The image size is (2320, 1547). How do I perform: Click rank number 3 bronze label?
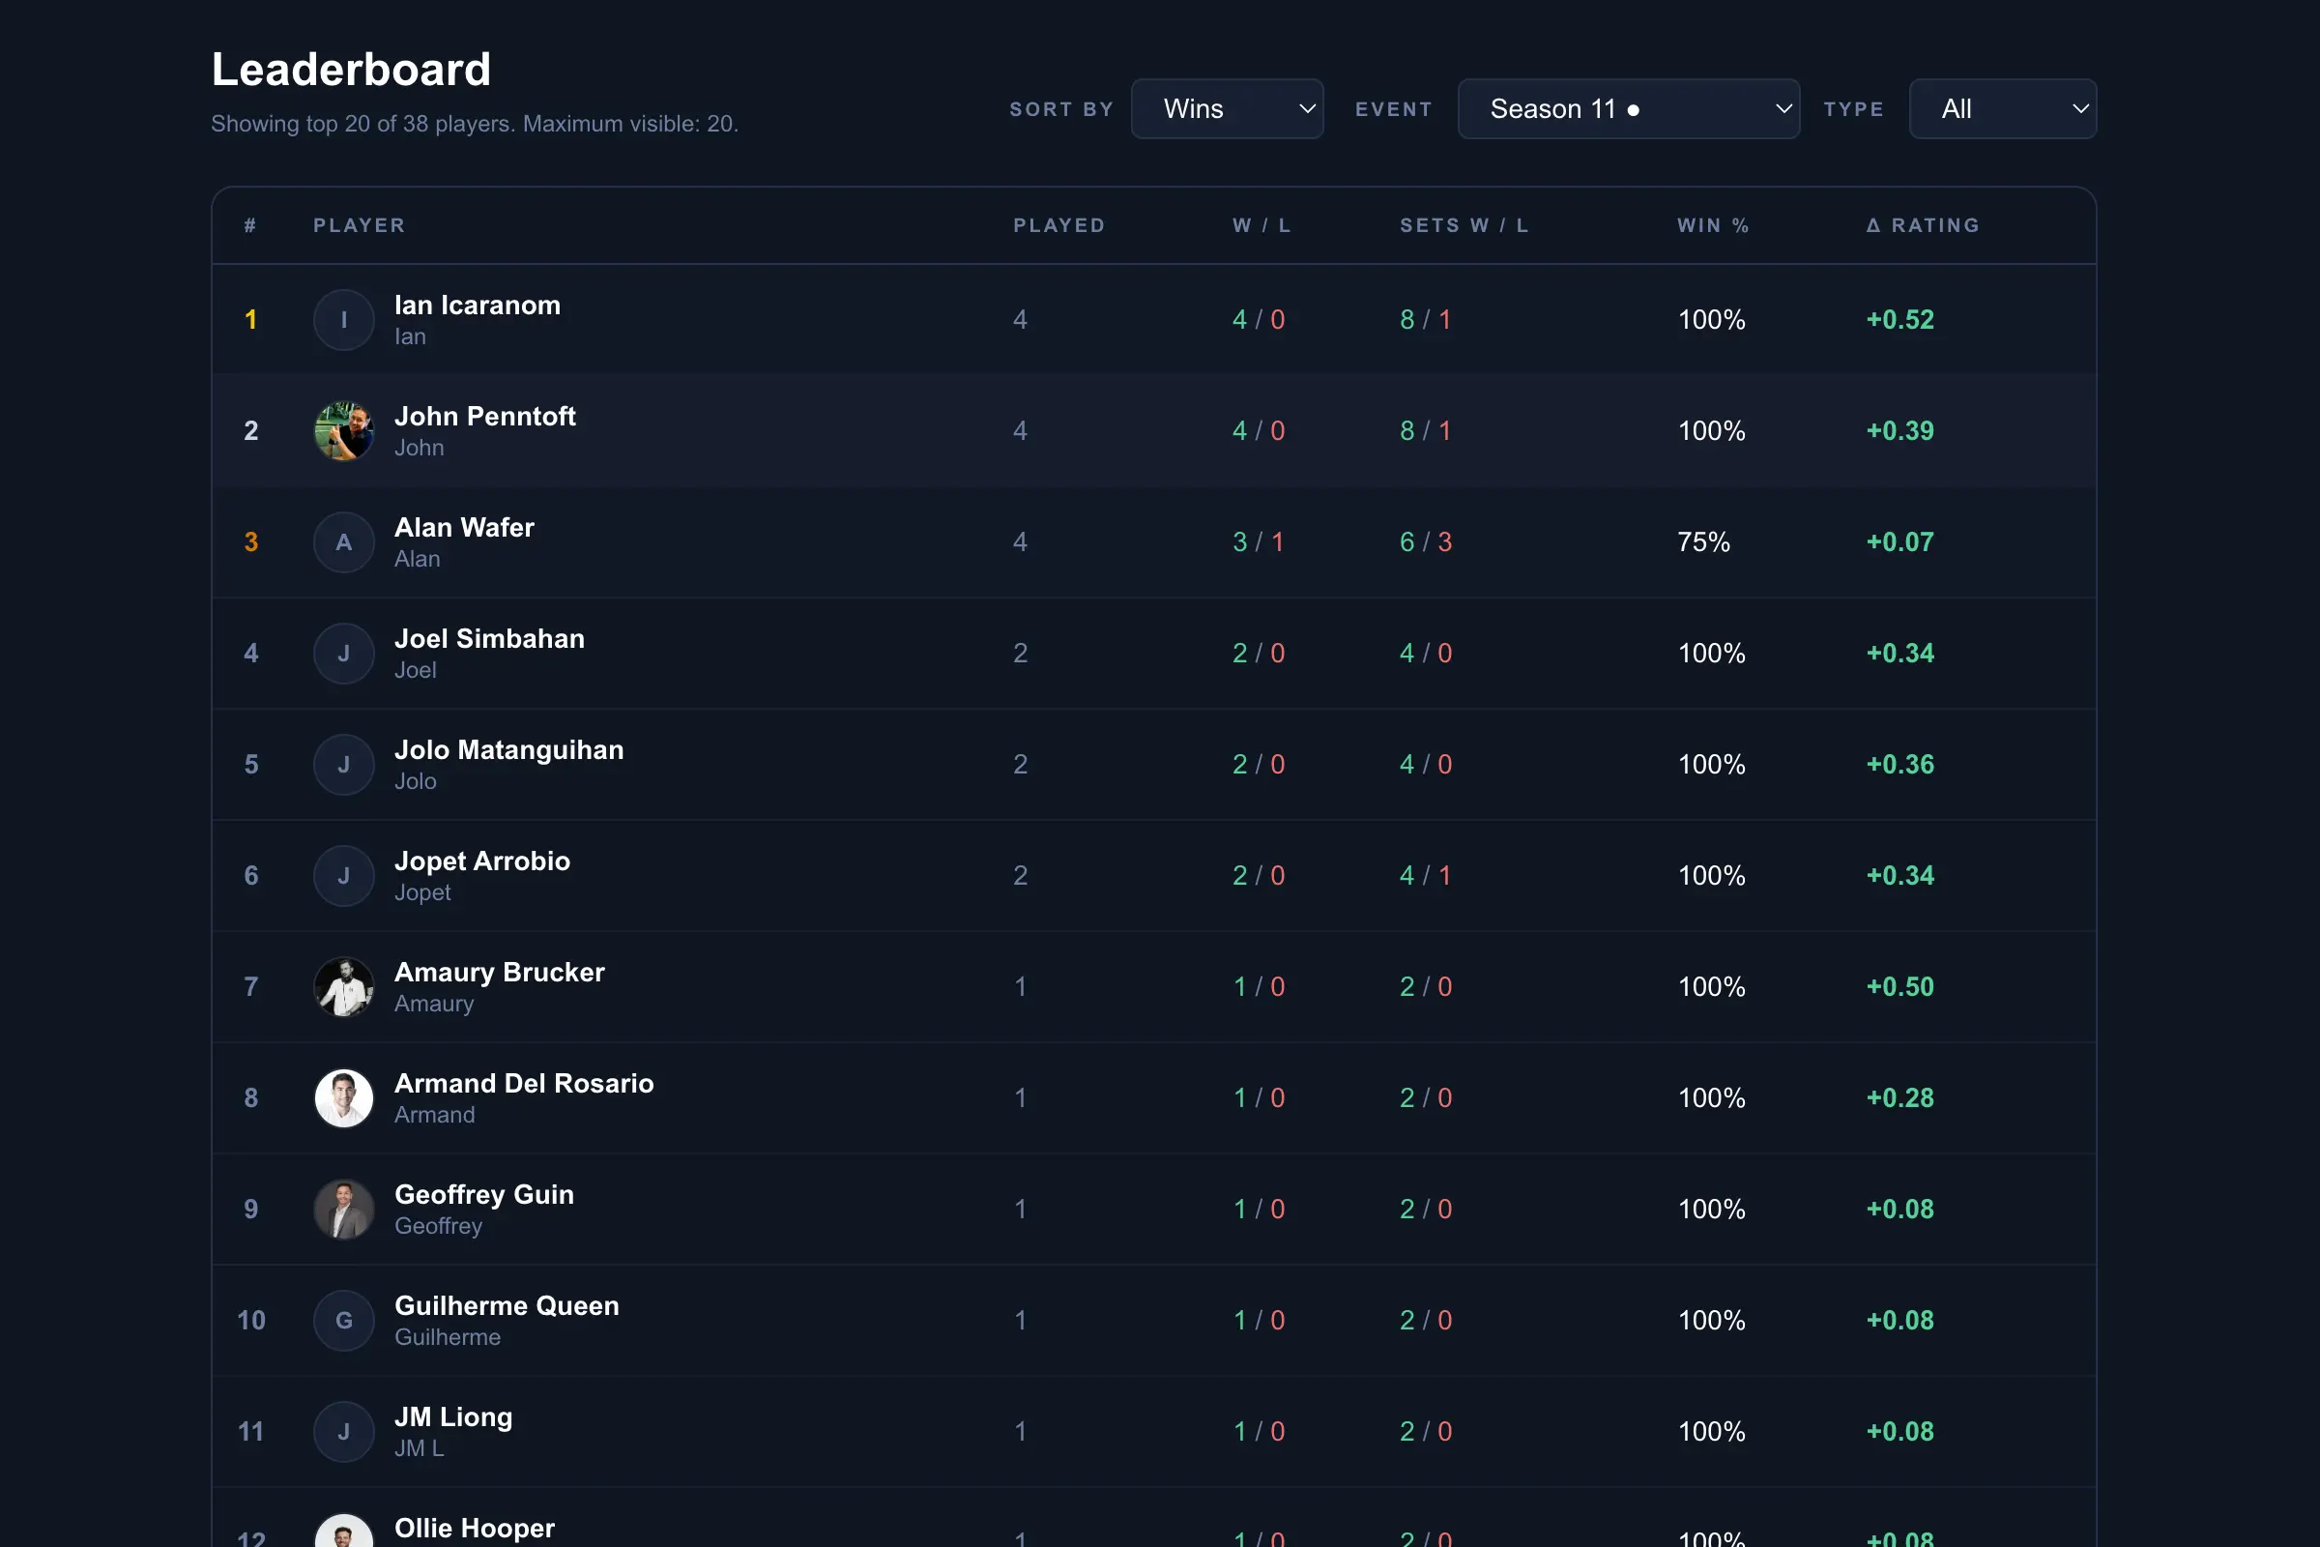coord(250,541)
